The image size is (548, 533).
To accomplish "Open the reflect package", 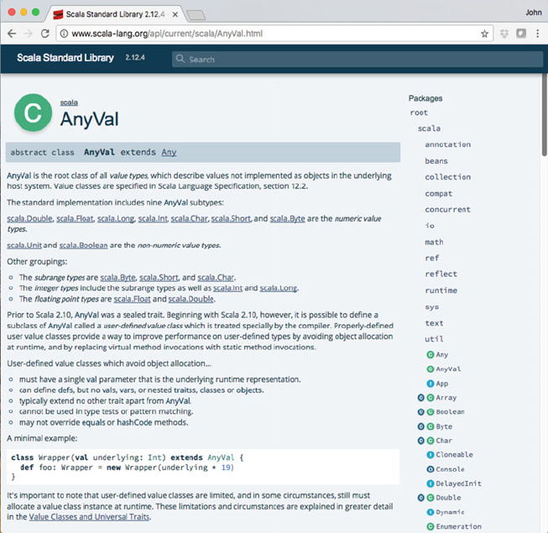I will pyautogui.click(x=441, y=274).
